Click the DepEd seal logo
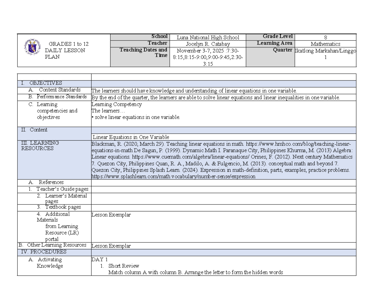Image resolution: width=373 pixels, height=288 pixels. 32,47
